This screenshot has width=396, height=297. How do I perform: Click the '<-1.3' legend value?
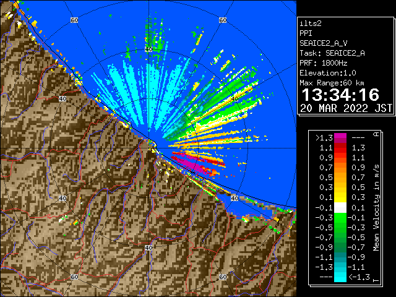(359, 277)
